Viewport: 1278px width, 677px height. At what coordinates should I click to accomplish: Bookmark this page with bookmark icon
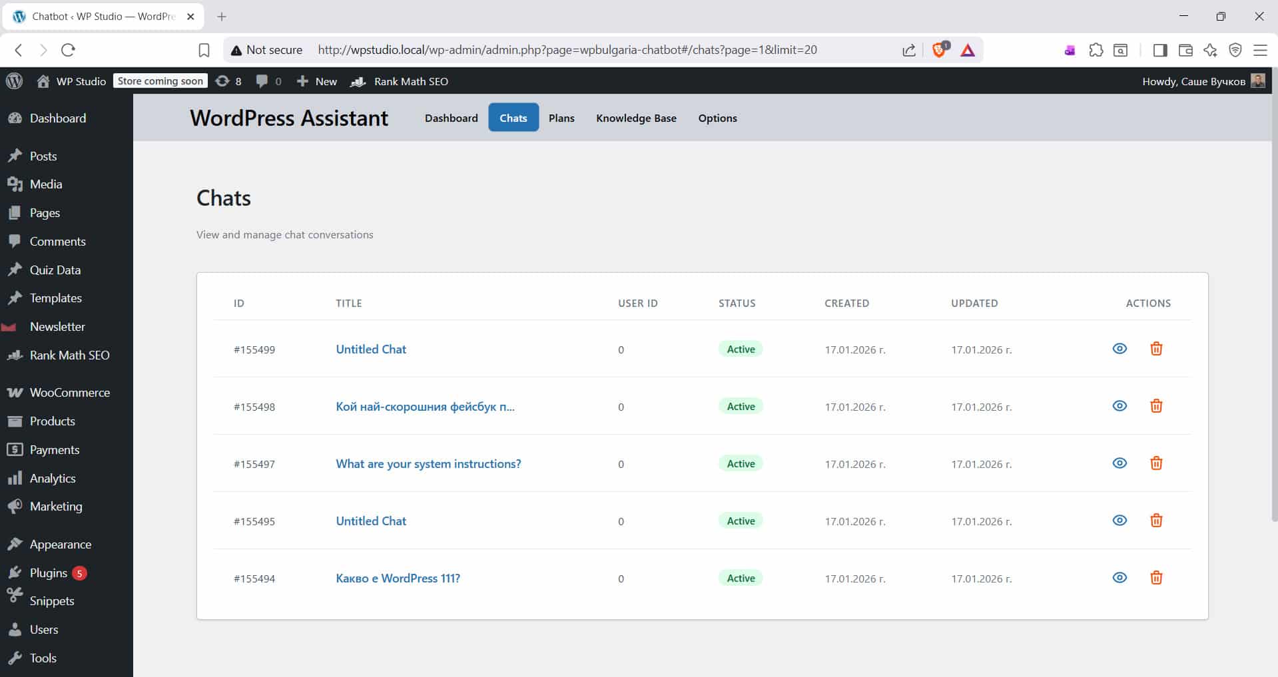point(204,50)
